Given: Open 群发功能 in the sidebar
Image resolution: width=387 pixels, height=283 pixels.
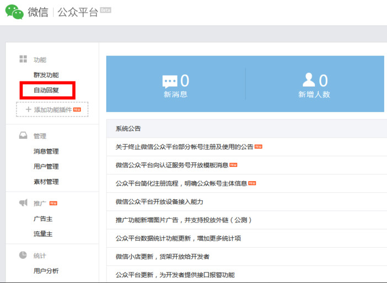Looking at the screenshot, I should 46,75.
